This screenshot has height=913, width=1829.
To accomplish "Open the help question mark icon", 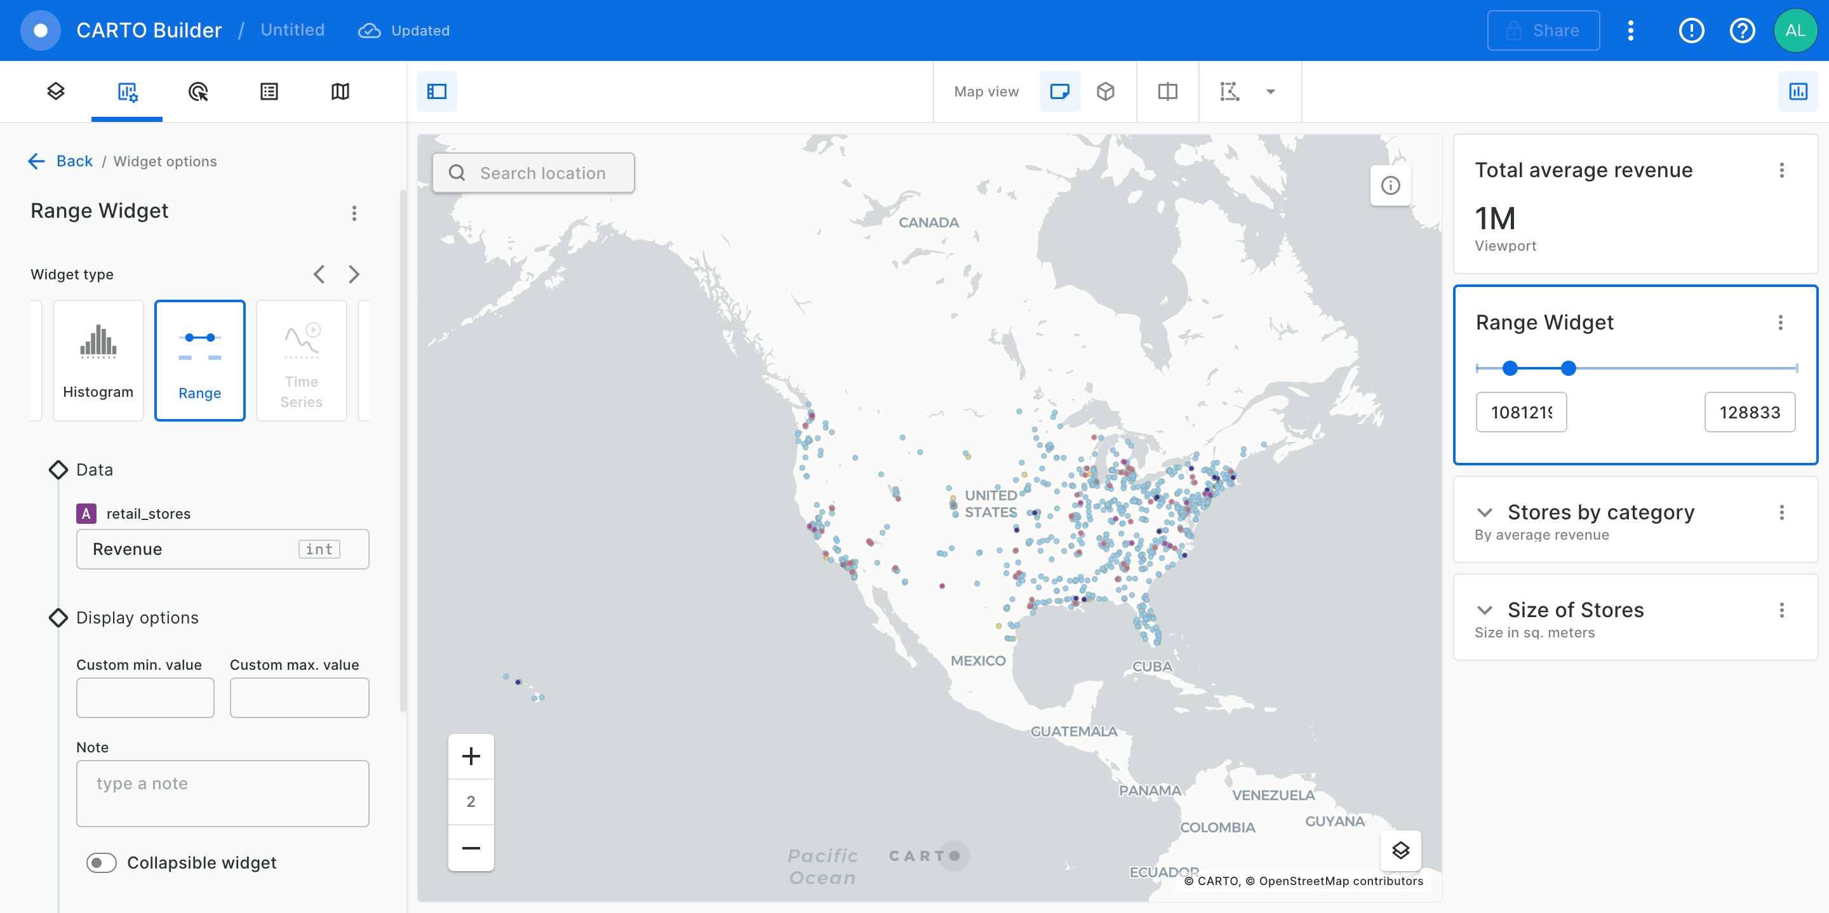I will (1743, 30).
